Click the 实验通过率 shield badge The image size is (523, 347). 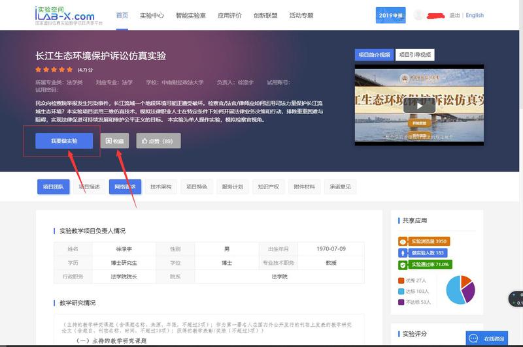425,265
